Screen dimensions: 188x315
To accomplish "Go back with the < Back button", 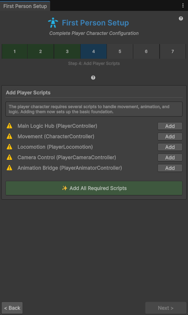I will tap(12, 308).
